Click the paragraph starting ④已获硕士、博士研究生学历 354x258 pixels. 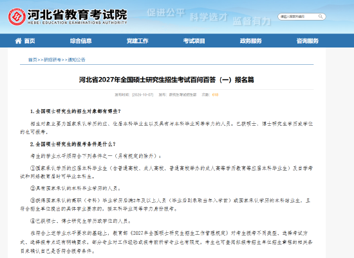click(81, 221)
